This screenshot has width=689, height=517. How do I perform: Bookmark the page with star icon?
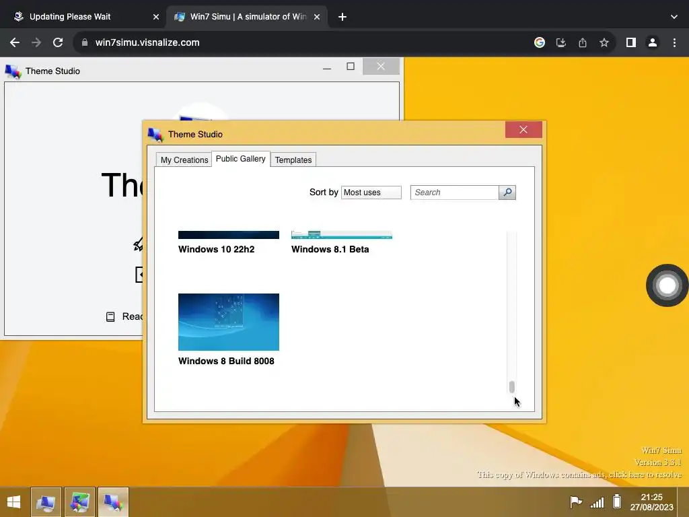point(604,42)
